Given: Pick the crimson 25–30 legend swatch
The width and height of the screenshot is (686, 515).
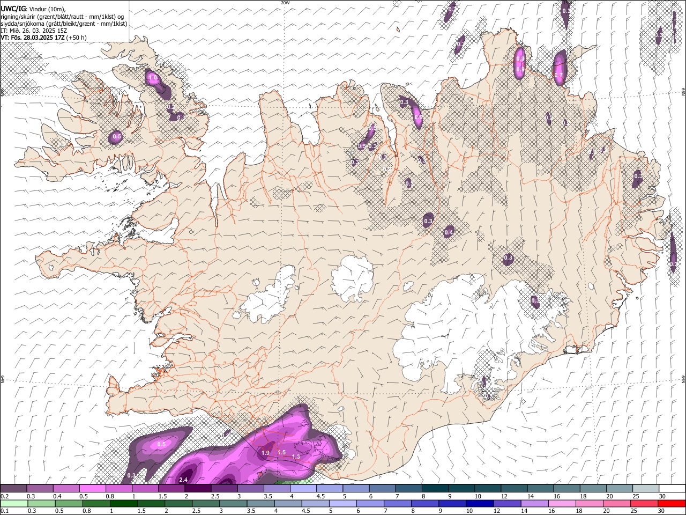Looking at the screenshot, I should coord(645,503).
